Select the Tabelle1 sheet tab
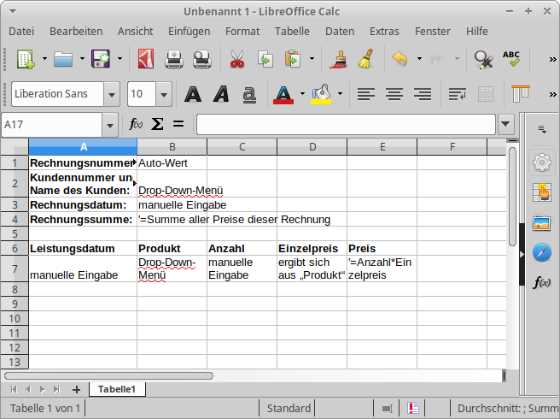Screen dimensions: 560x419 [117, 389]
